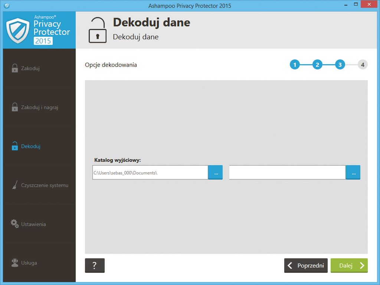
Task: Open the Zakoduj i nagraj section
Action: (x=39, y=107)
